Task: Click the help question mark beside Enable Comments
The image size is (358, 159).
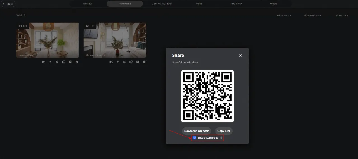Action: (221, 138)
